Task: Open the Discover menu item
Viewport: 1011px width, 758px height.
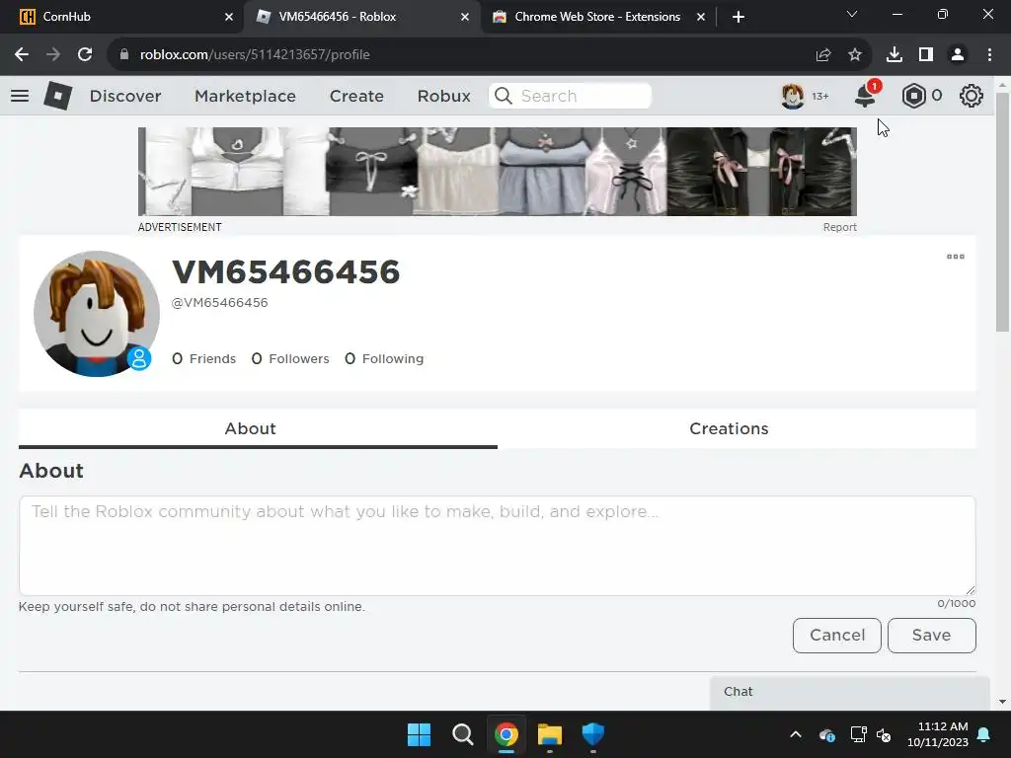Action: pos(125,96)
